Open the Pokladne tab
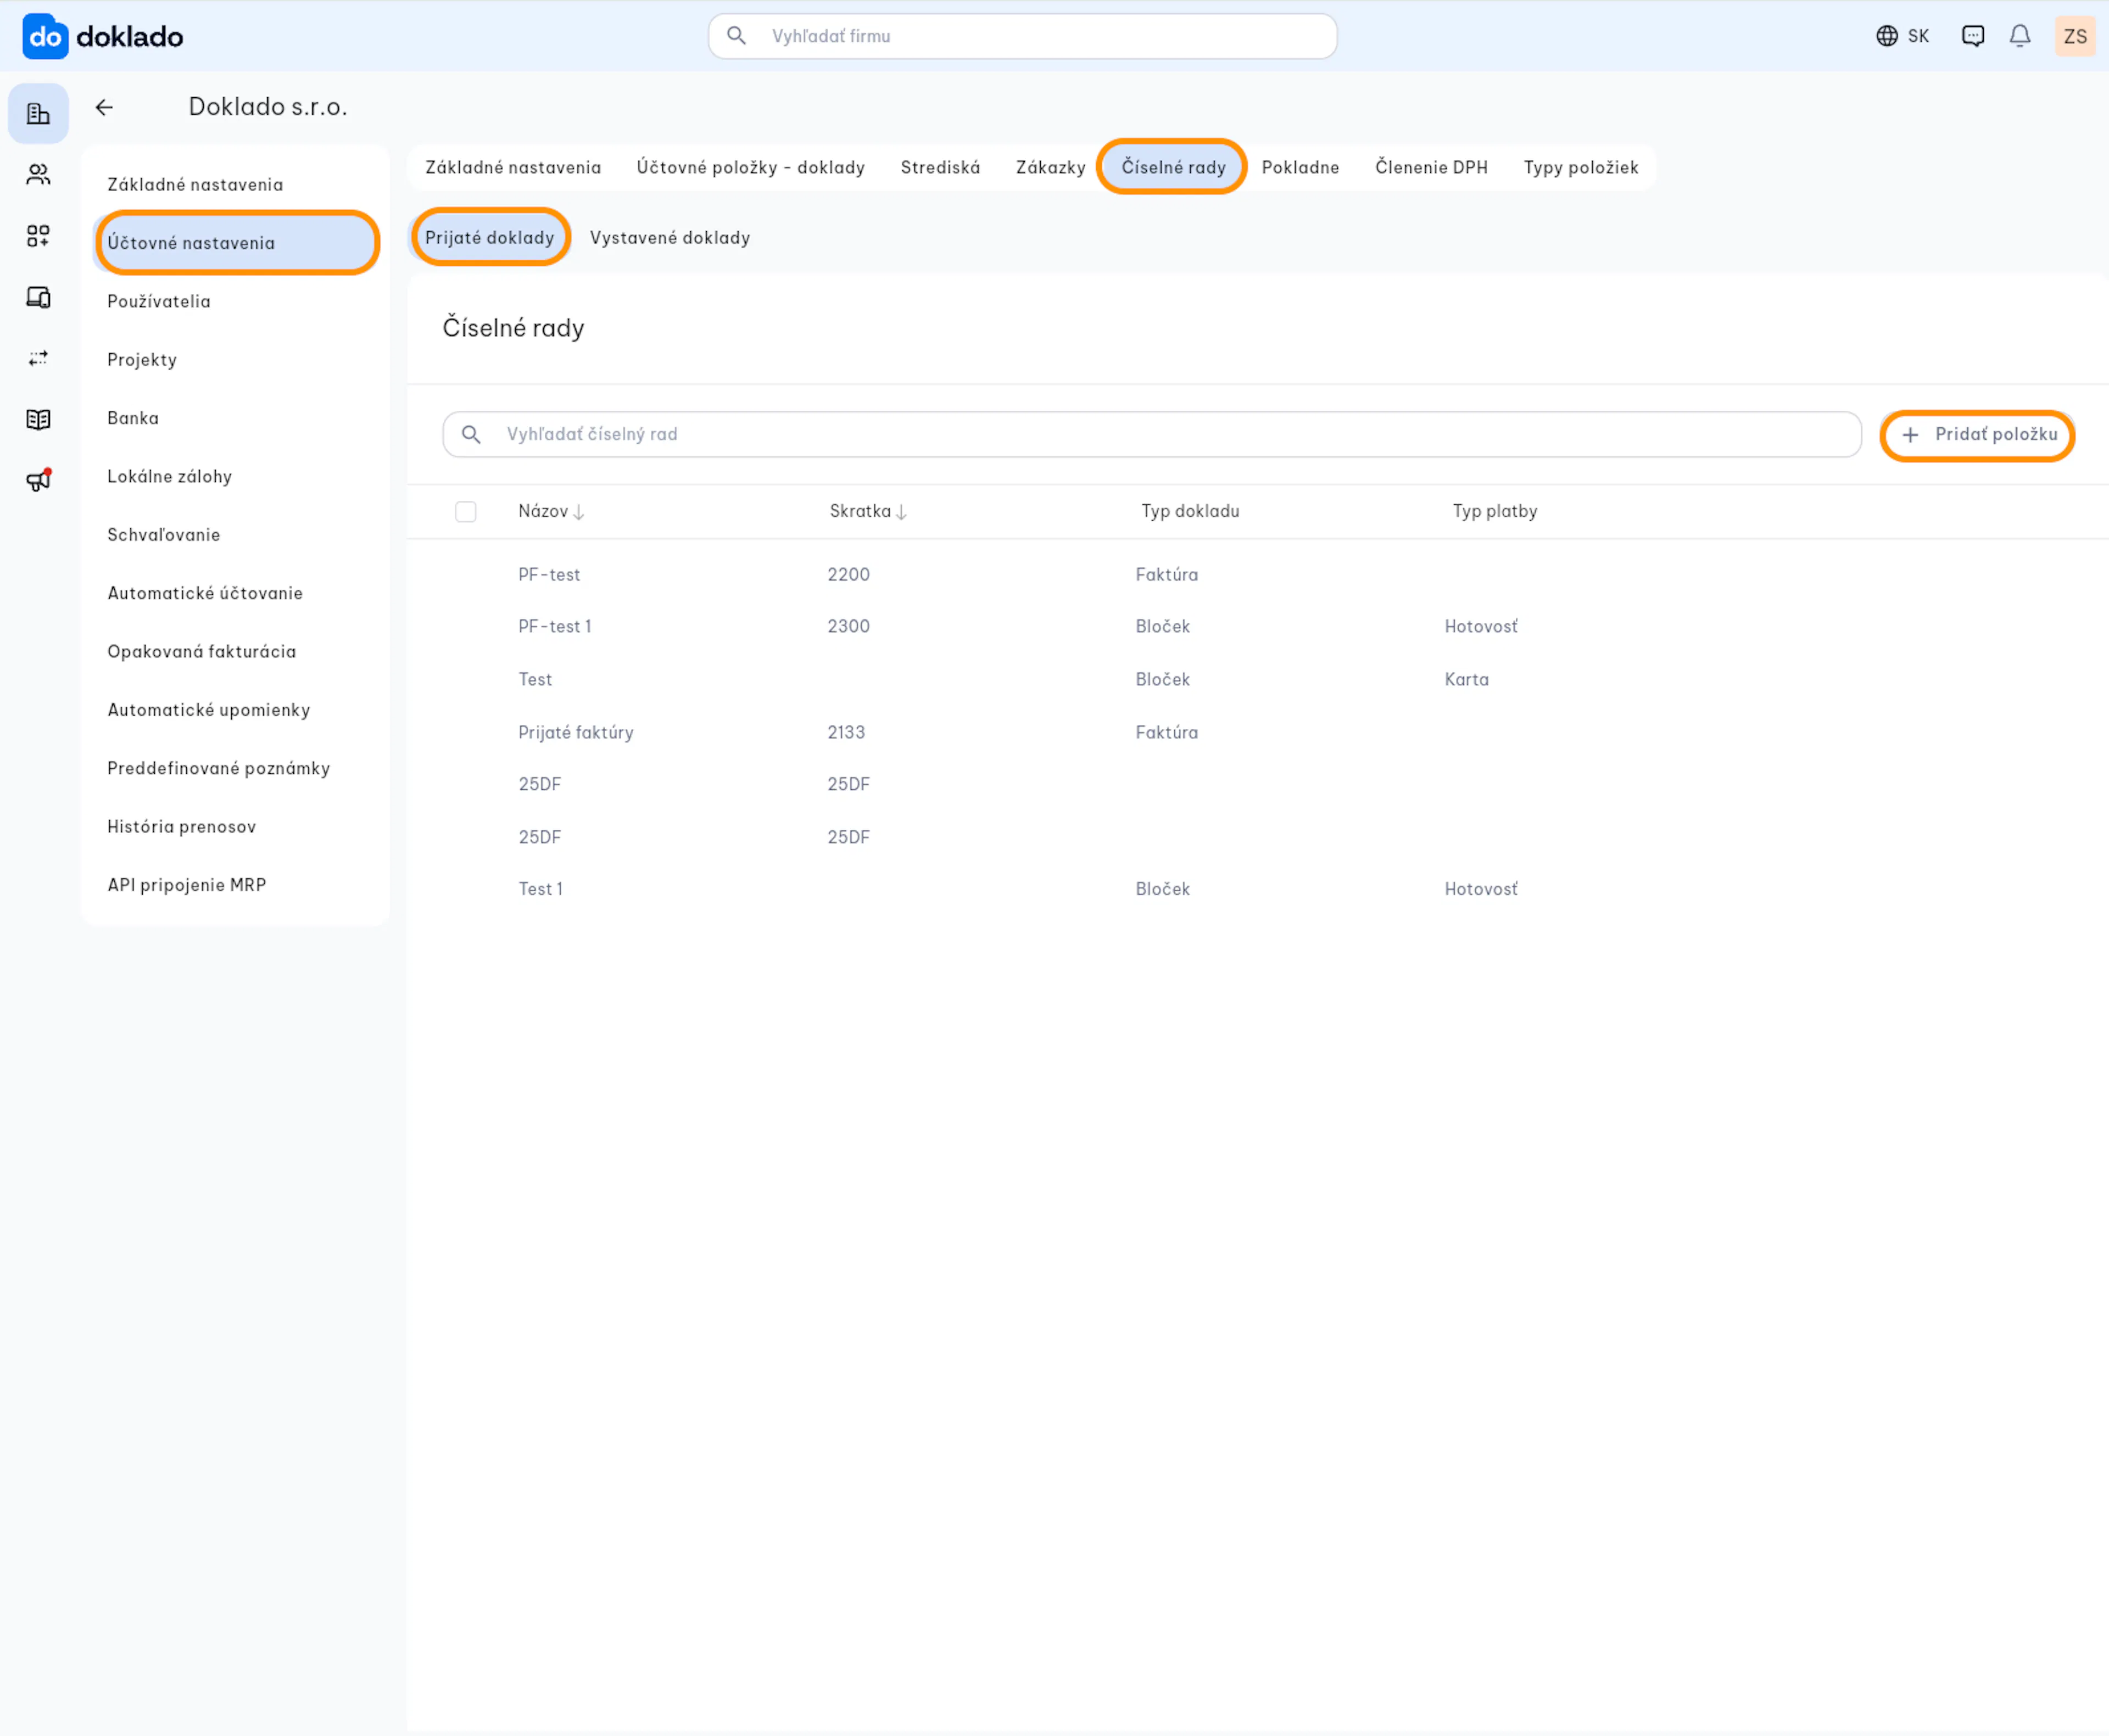Viewport: 2109px width, 1736px height. tap(1300, 167)
